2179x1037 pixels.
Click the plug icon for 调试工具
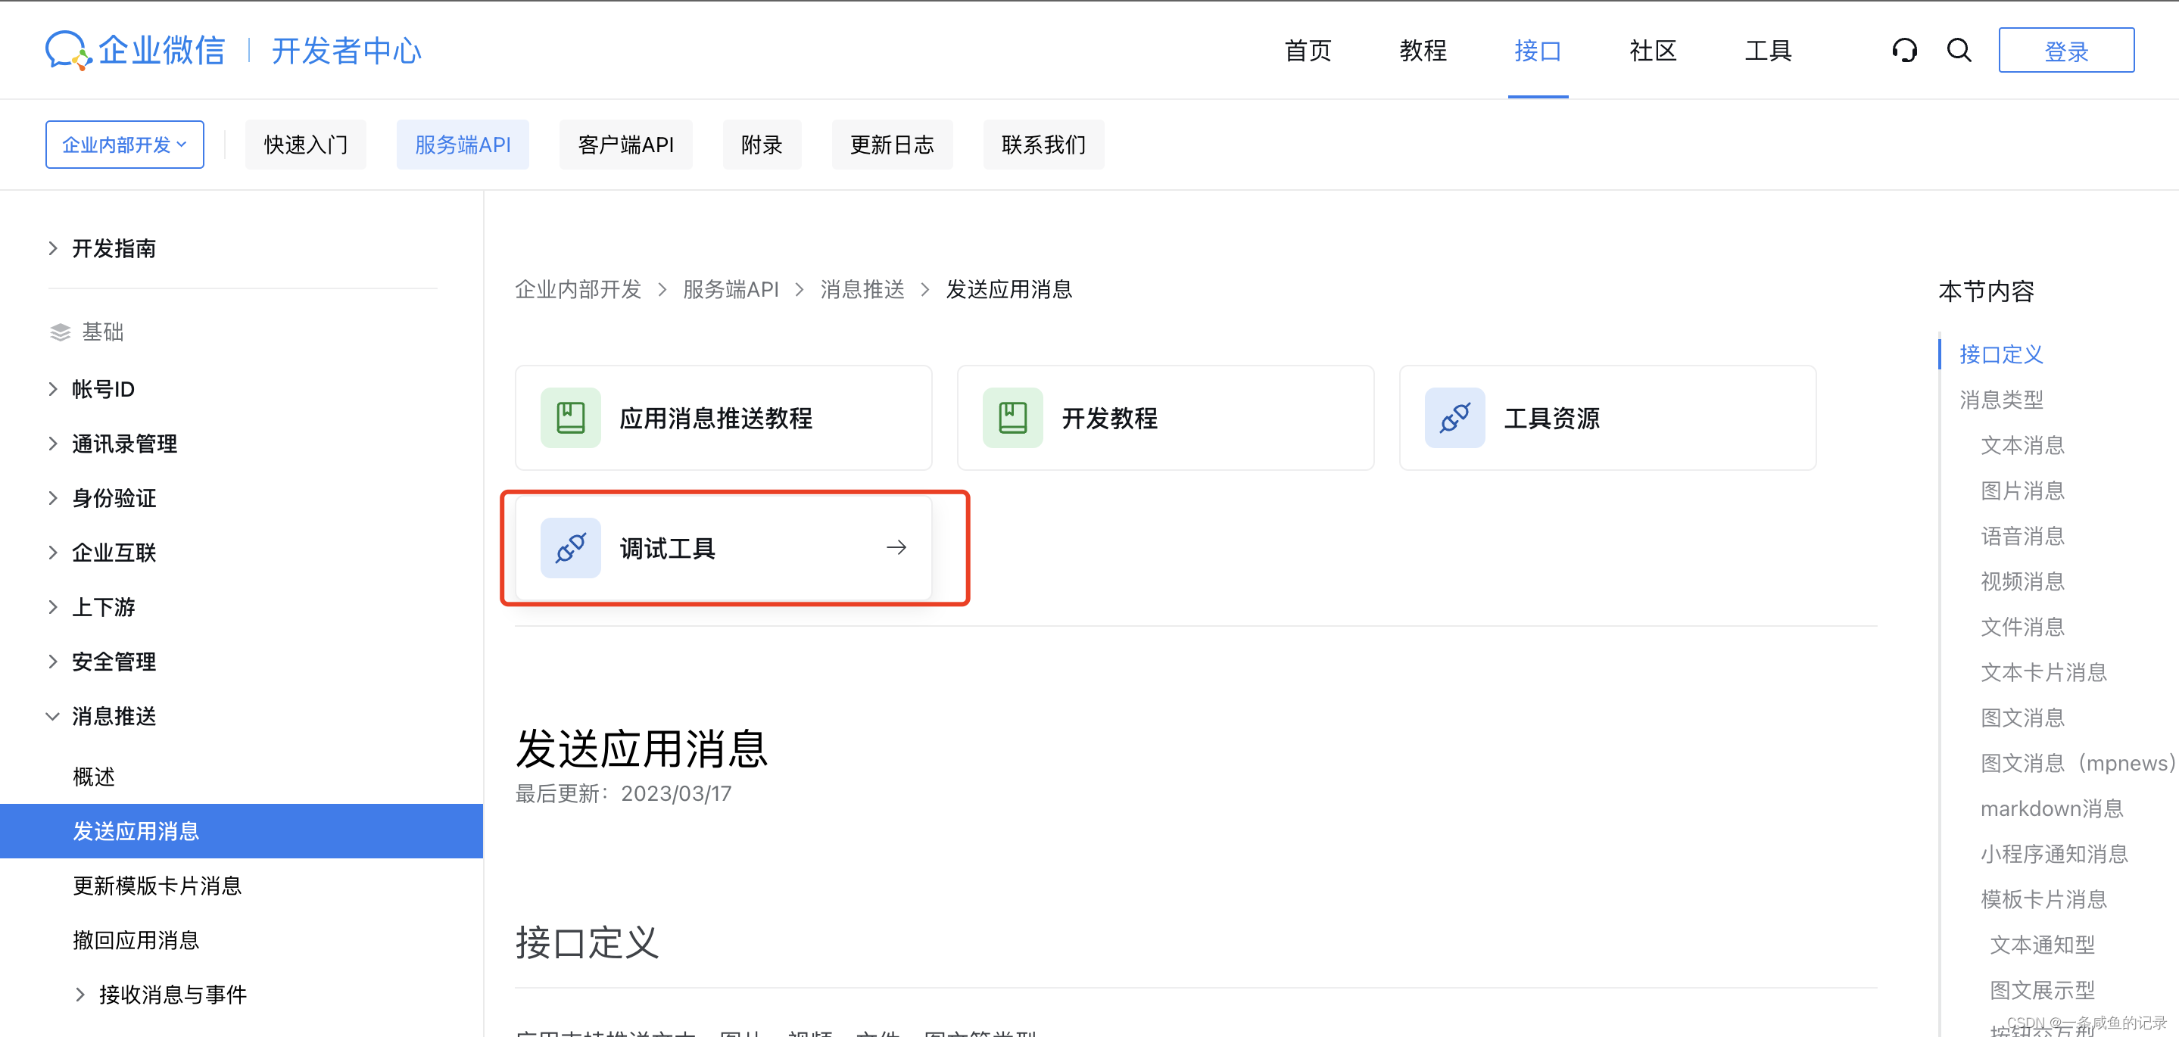tap(570, 548)
